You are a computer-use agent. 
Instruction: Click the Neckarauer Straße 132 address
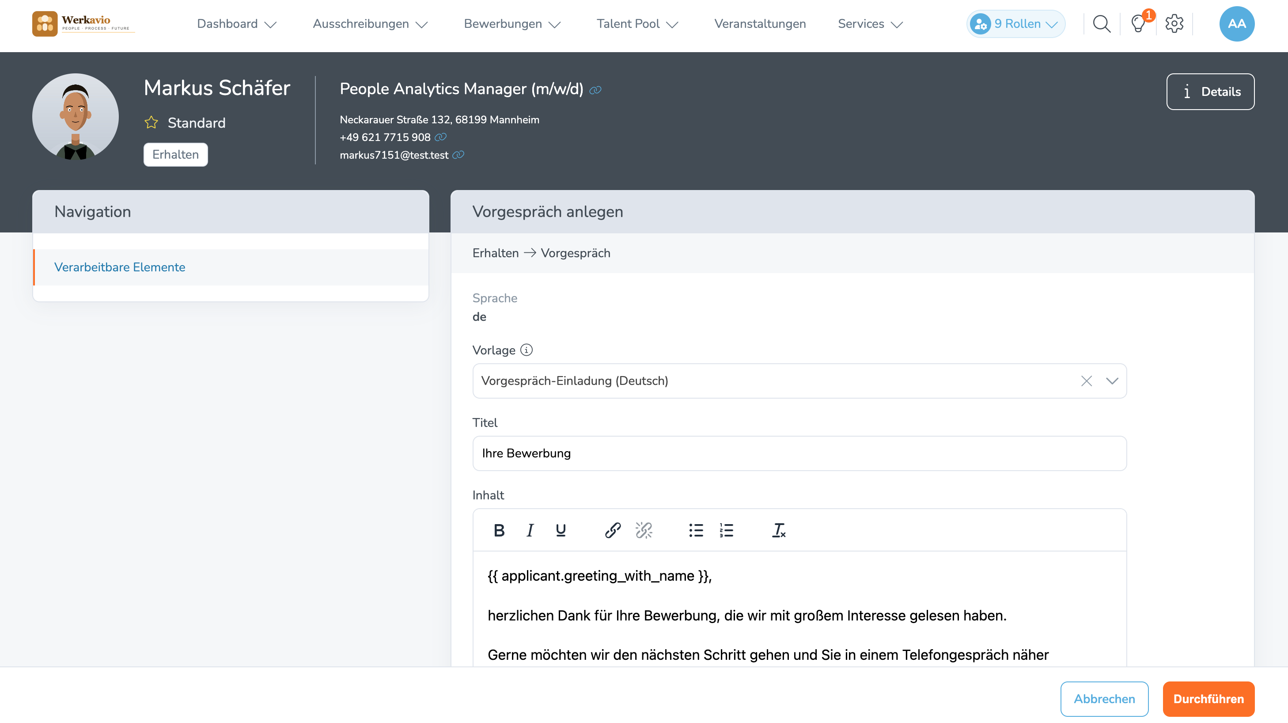pos(439,120)
